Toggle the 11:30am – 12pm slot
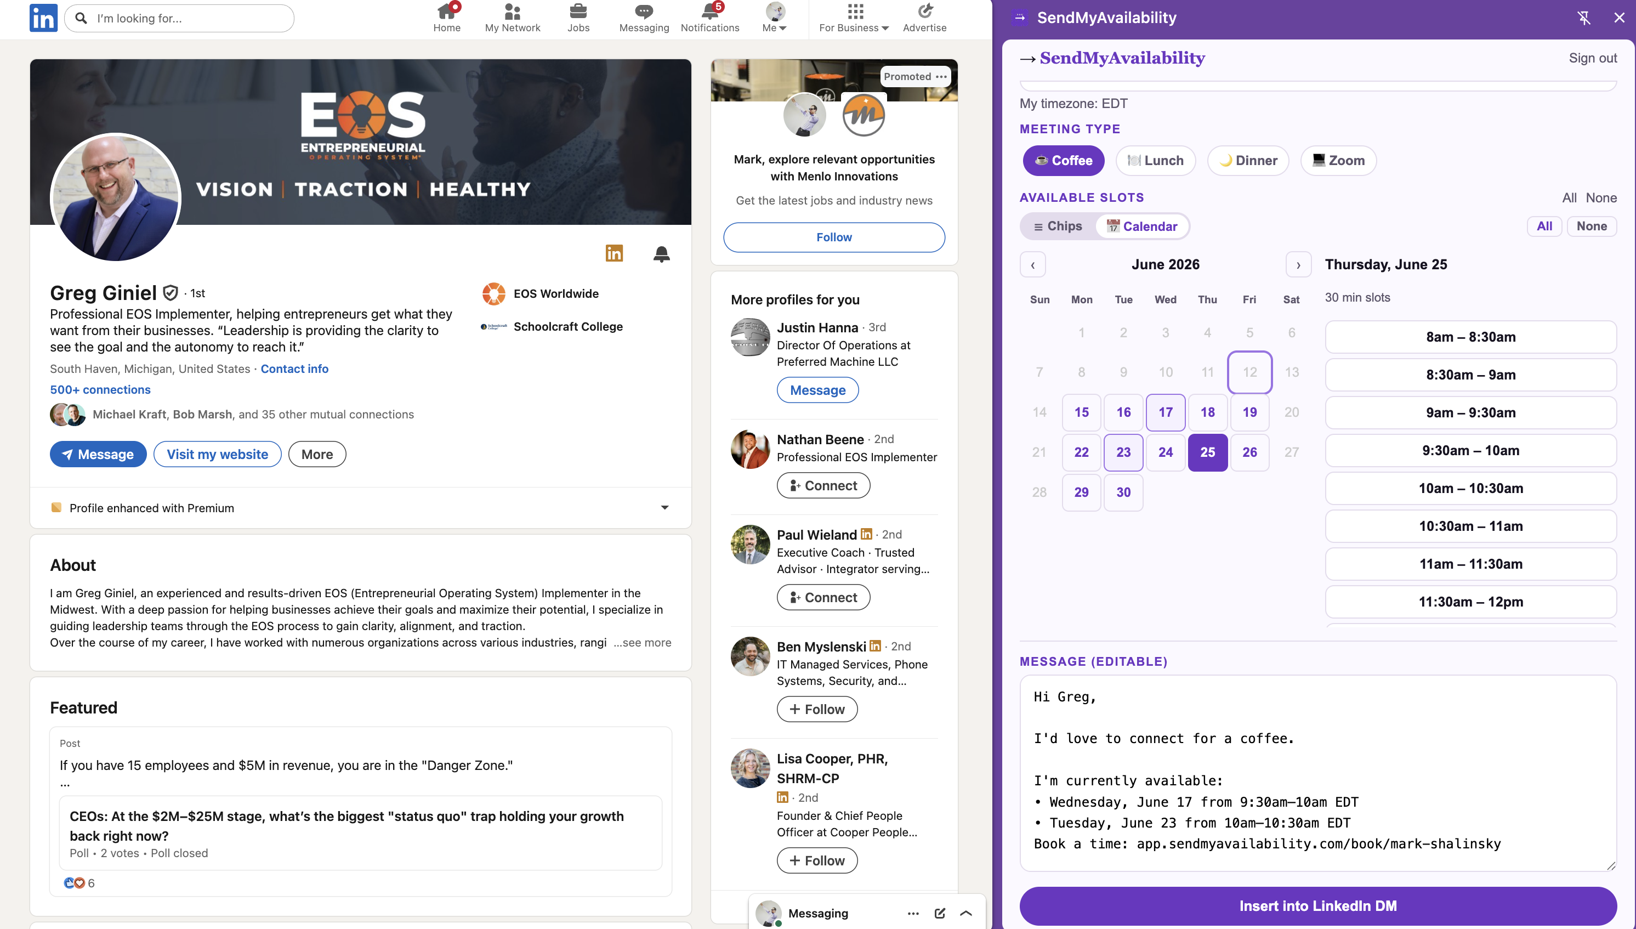This screenshot has height=929, width=1636. [1470, 602]
